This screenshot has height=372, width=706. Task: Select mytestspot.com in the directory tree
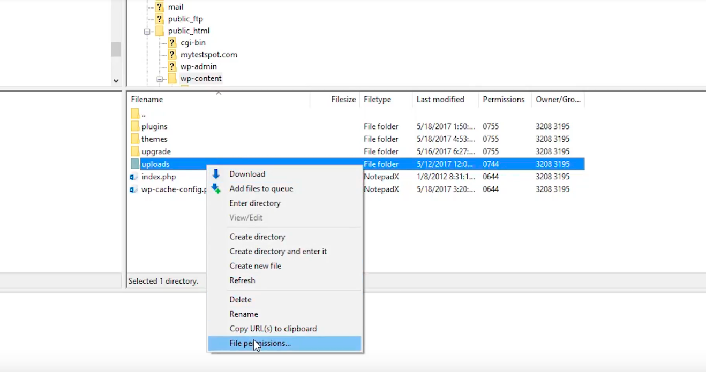[x=209, y=55]
